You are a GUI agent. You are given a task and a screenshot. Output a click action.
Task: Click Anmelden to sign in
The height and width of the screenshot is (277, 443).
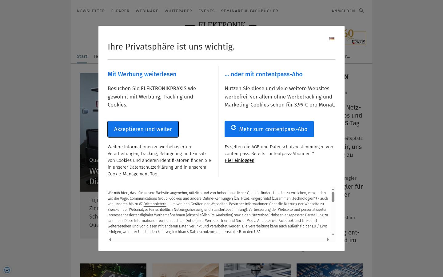tap(343, 11)
